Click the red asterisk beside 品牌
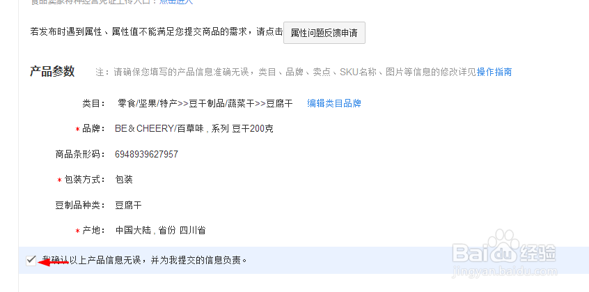This screenshot has width=589, height=292. pyautogui.click(x=77, y=130)
